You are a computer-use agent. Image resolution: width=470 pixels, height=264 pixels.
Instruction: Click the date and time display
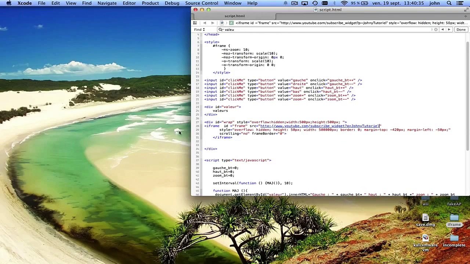click(x=398, y=3)
